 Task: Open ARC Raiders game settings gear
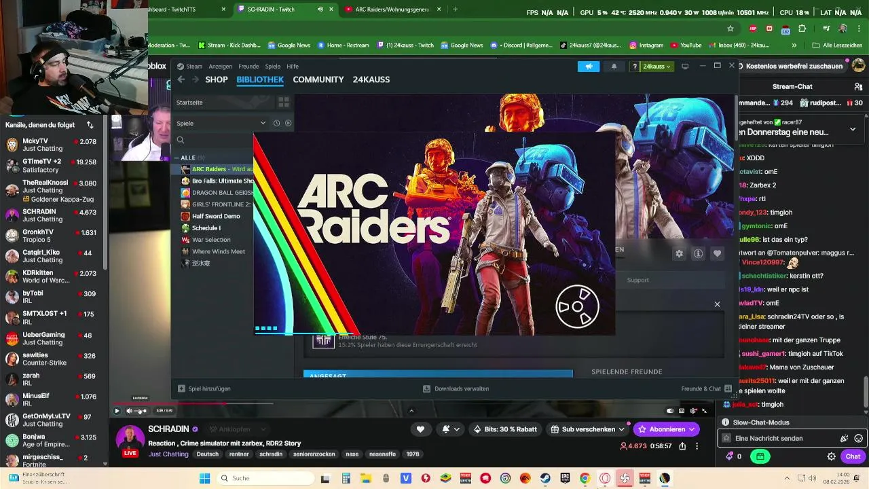tap(679, 253)
